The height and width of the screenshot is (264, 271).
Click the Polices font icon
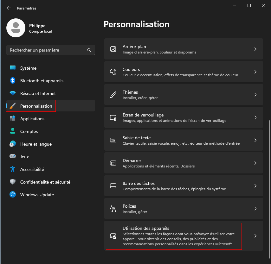[x=113, y=209]
